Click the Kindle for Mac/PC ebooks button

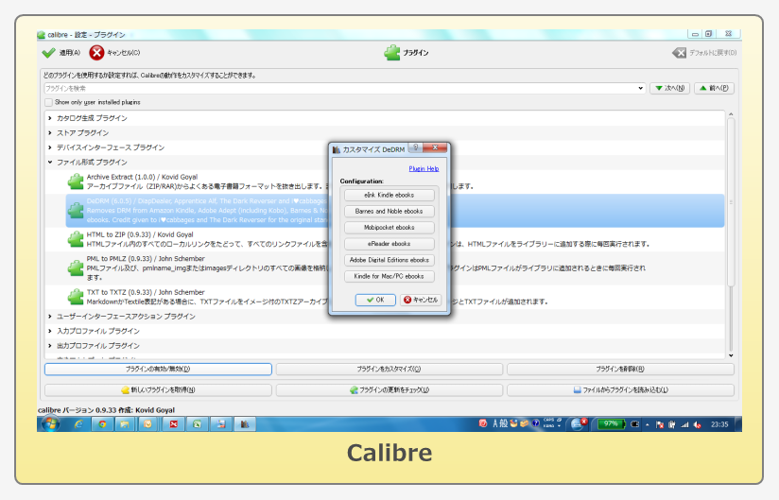coord(389,276)
